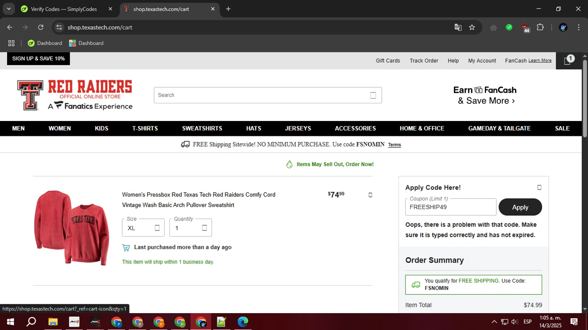Open the Help link
Viewport: 588px width, 330px height.
click(x=453, y=61)
